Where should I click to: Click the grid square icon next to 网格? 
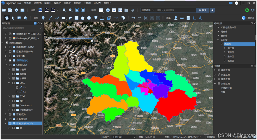point(101,10)
